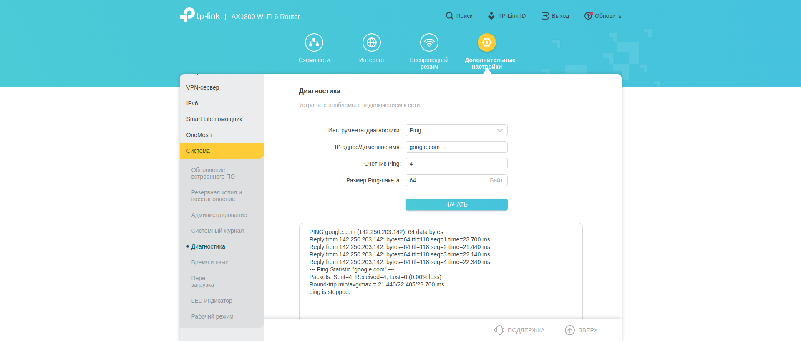The height and width of the screenshot is (341, 801).
Task: Open OneMesh in the sidebar
Action: [x=222, y=135]
